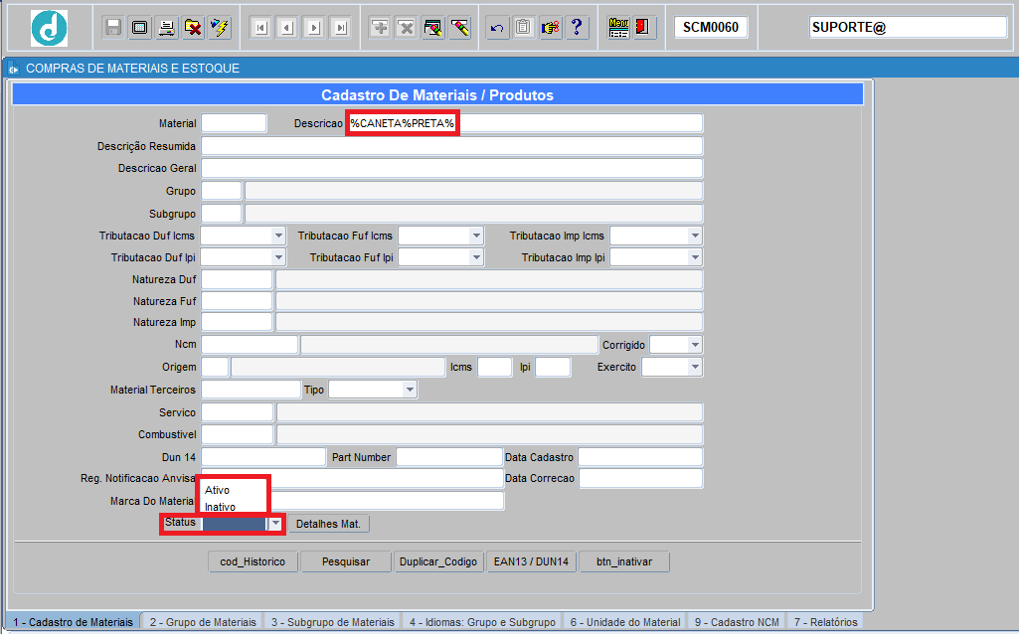Click the Ncm code input field

click(x=250, y=345)
